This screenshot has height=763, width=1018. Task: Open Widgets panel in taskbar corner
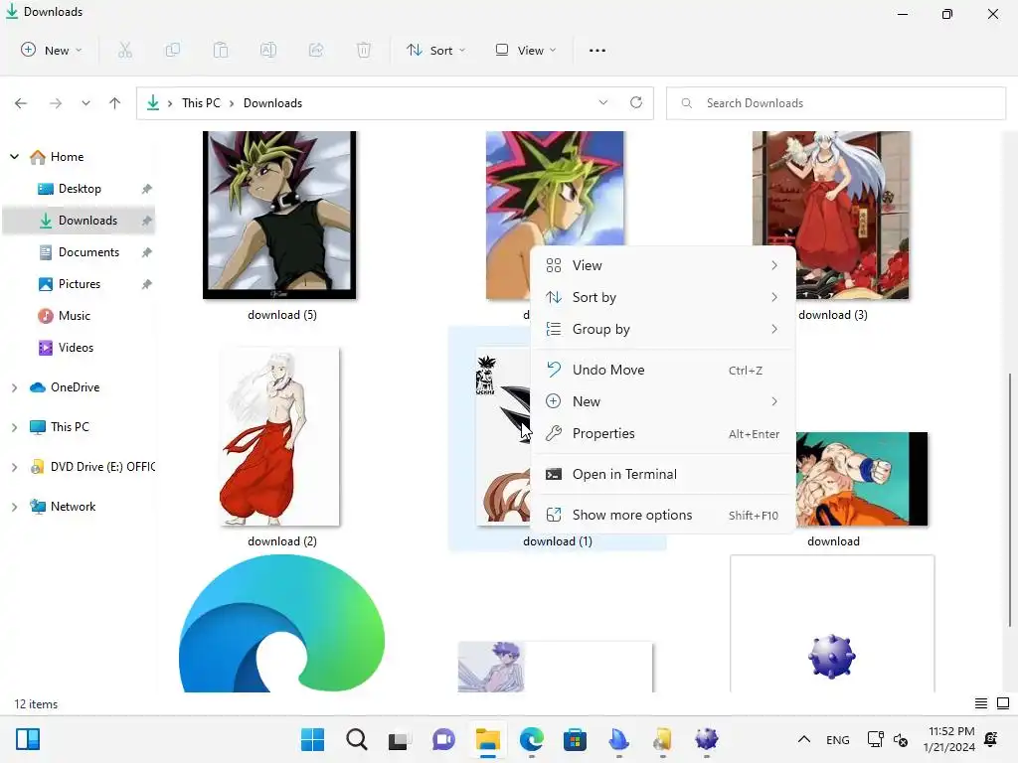(x=28, y=739)
